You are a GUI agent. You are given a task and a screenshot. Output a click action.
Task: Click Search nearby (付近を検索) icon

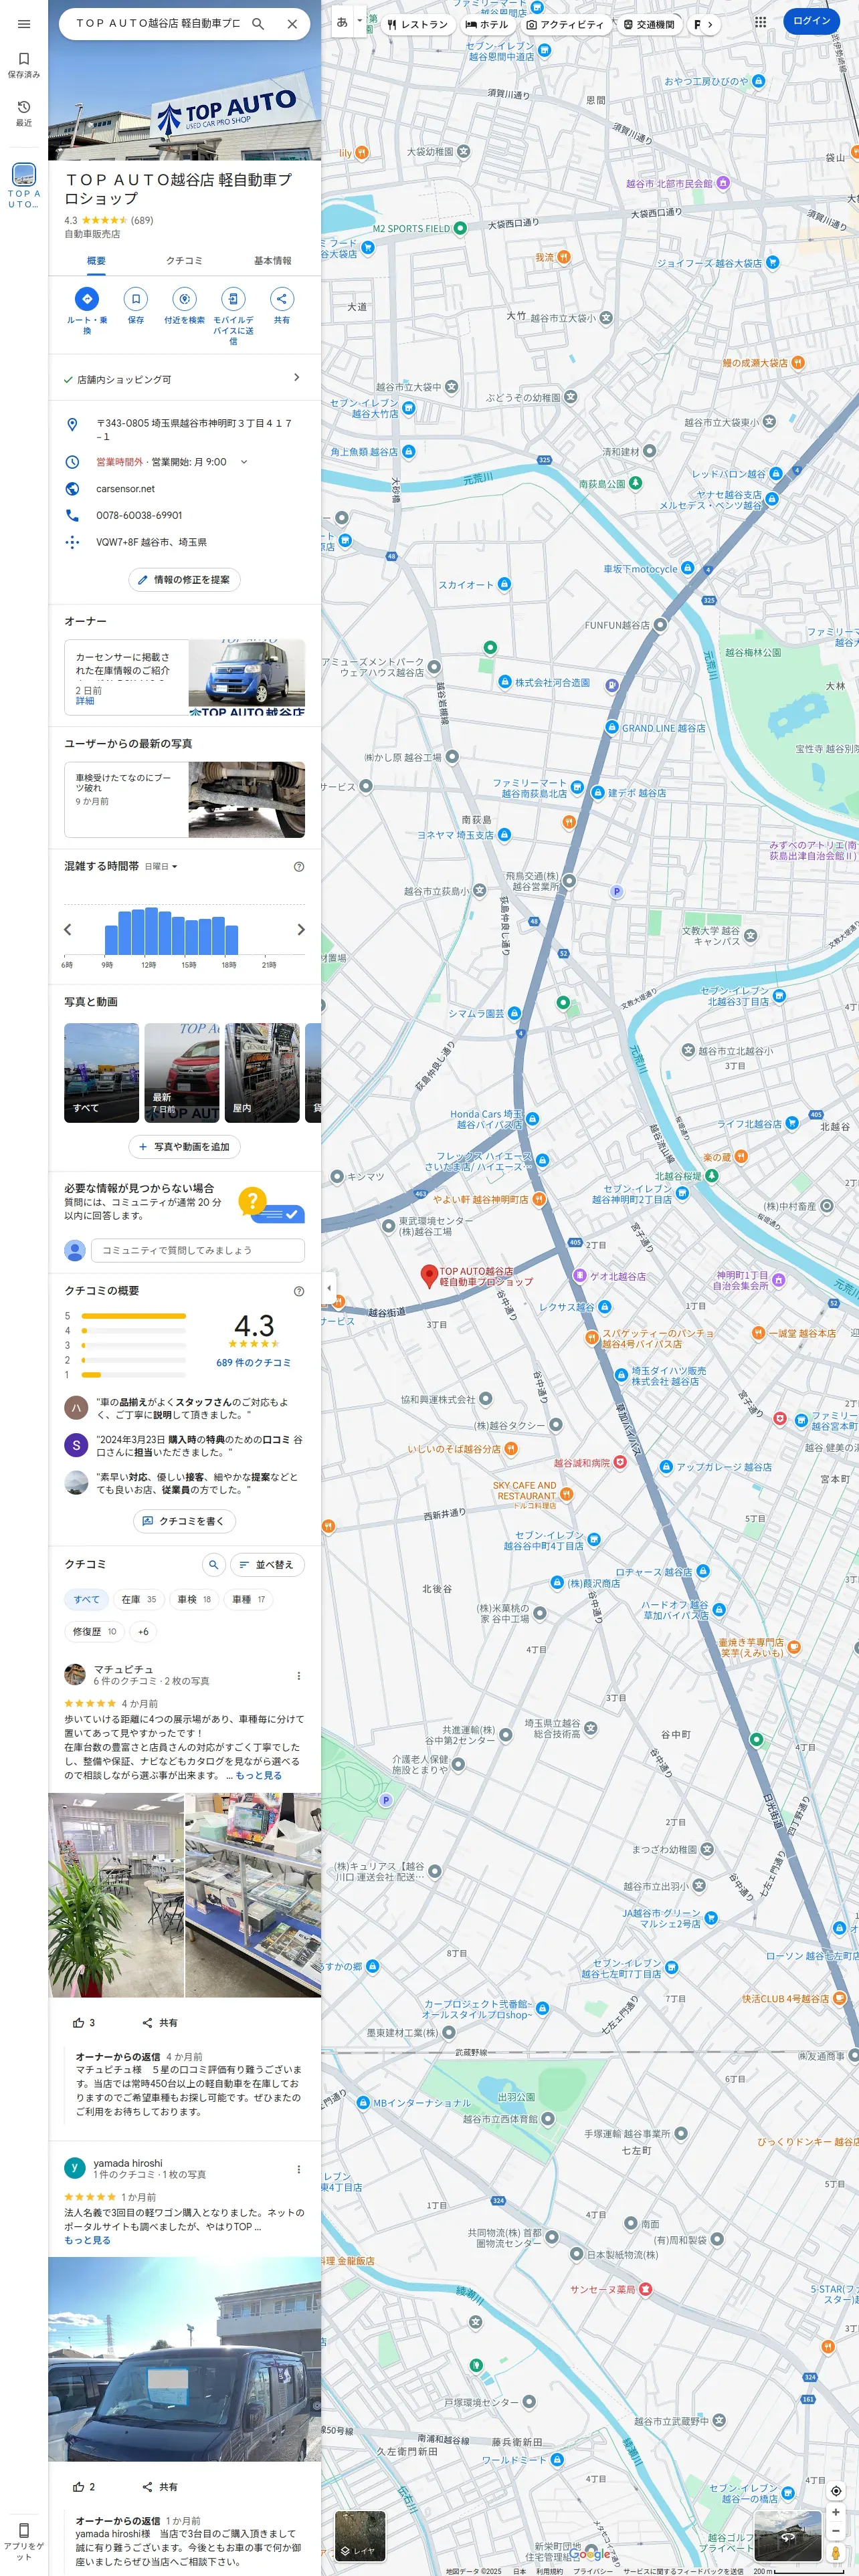coord(184,299)
